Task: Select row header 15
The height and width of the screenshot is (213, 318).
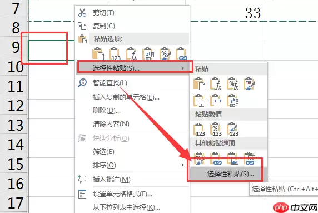Action: (14, 164)
